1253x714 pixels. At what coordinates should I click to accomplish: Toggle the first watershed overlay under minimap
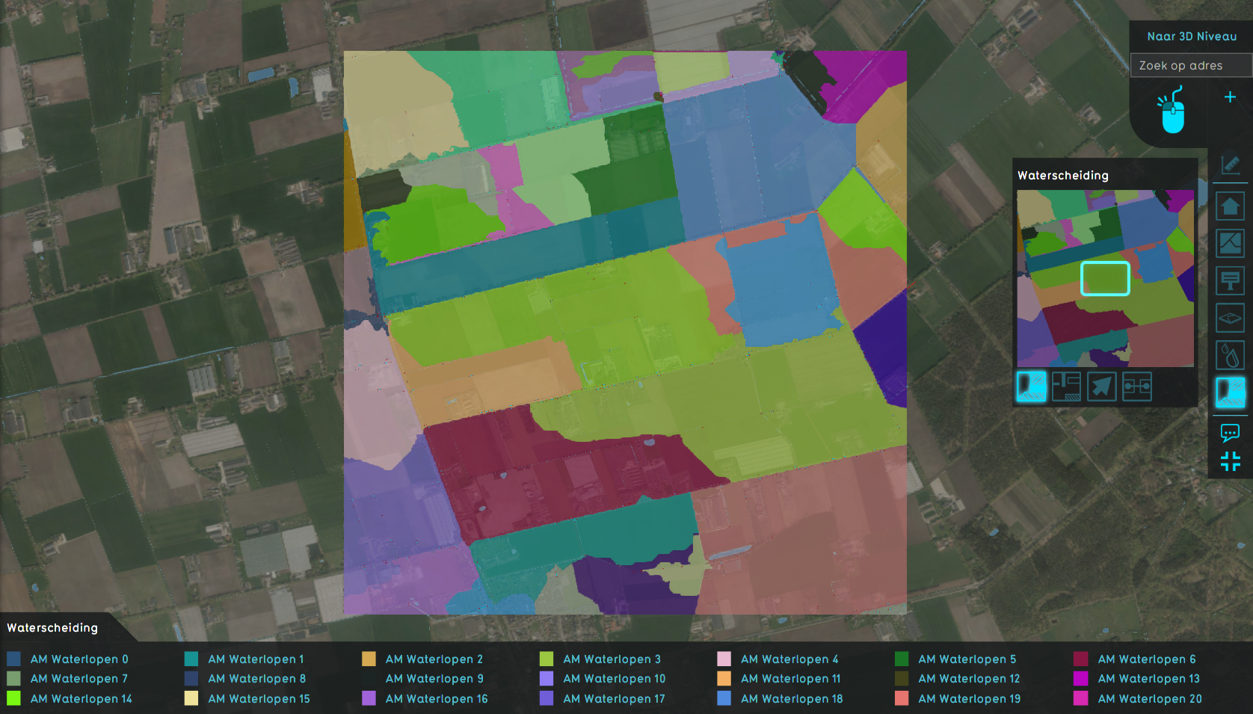[1031, 387]
